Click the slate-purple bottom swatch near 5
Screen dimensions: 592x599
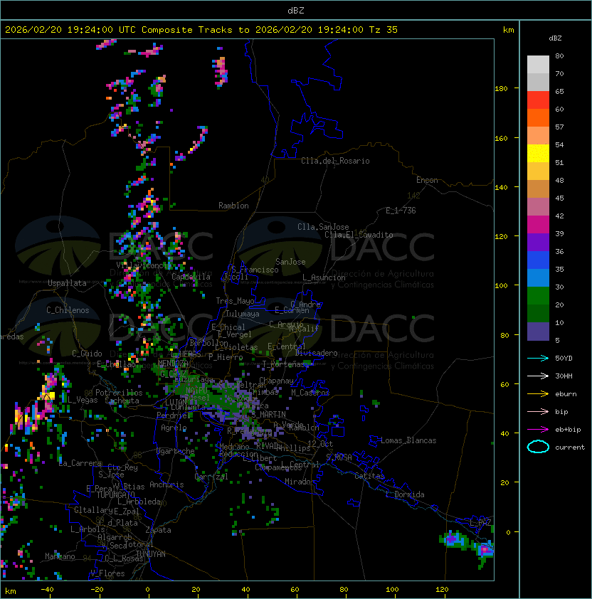(538, 332)
